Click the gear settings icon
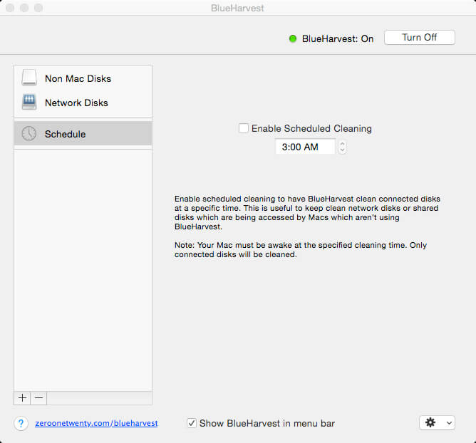Image resolution: width=476 pixels, height=443 pixels. pyautogui.click(x=430, y=423)
